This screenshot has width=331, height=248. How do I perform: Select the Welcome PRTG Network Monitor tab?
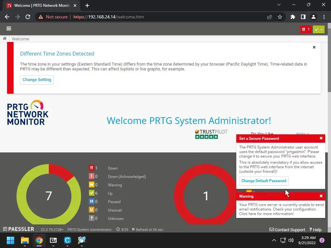click(x=41, y=5)
